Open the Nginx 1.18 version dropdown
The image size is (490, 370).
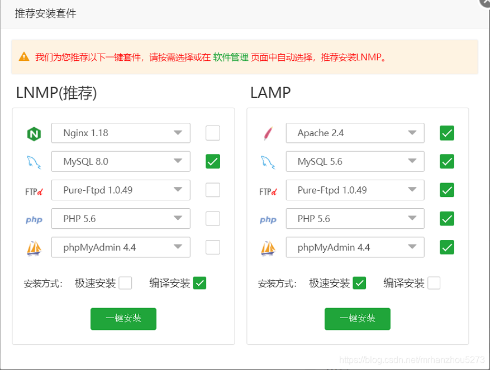click(x=121, y=133)
